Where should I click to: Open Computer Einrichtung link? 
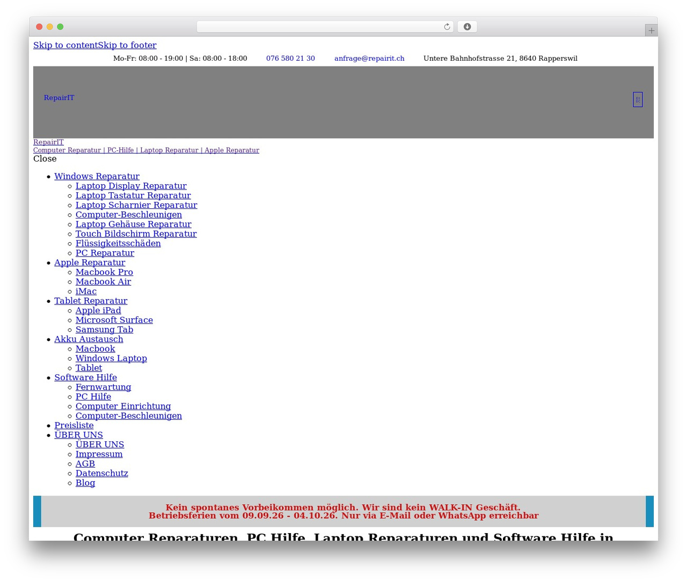tap(123, 406)
